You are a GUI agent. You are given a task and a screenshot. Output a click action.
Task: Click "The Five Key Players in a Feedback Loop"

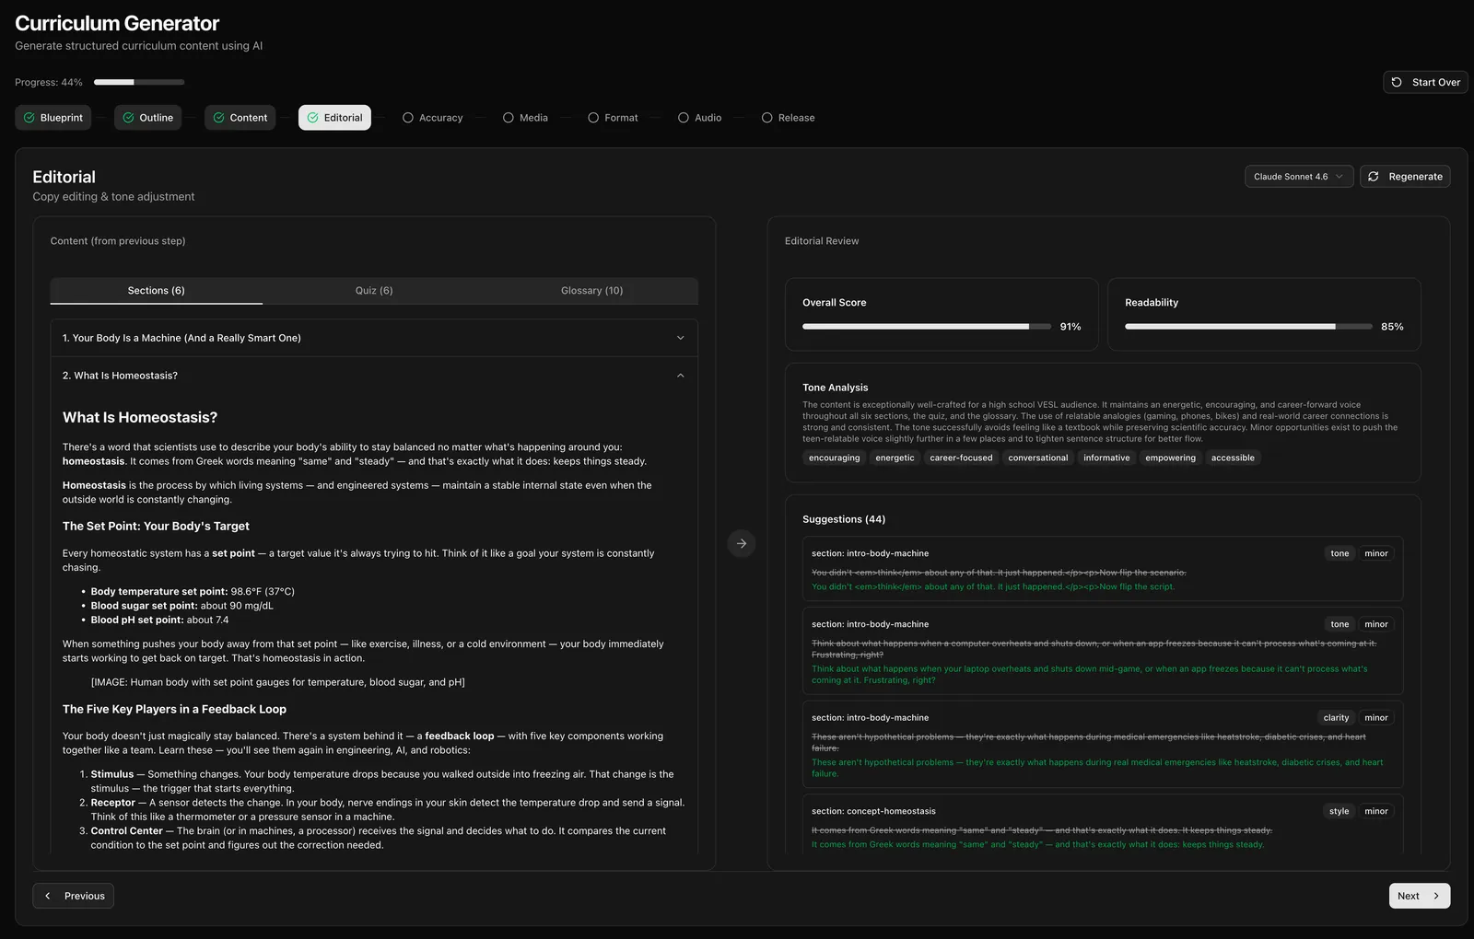[x=174, y=709]
